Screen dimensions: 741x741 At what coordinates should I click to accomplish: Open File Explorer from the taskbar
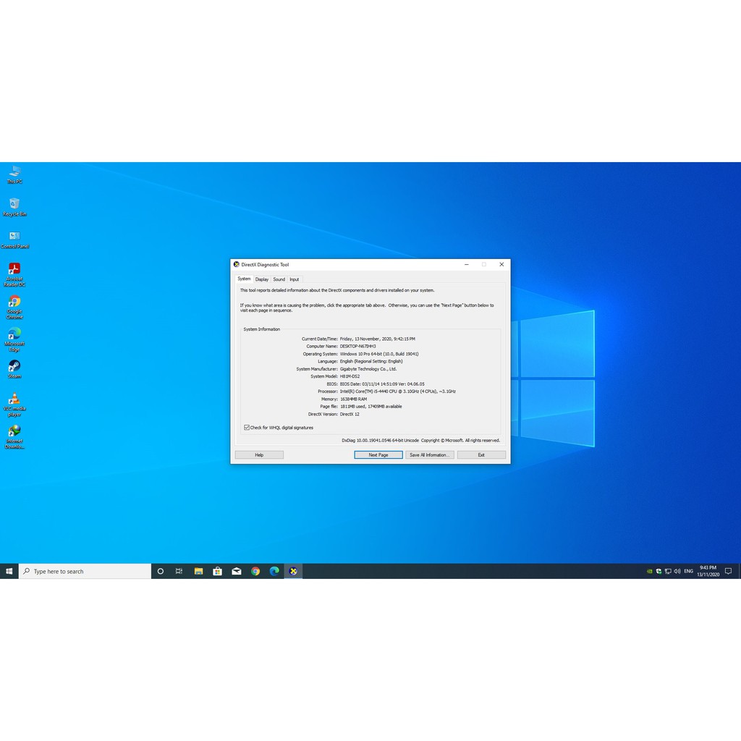[198, 572]
